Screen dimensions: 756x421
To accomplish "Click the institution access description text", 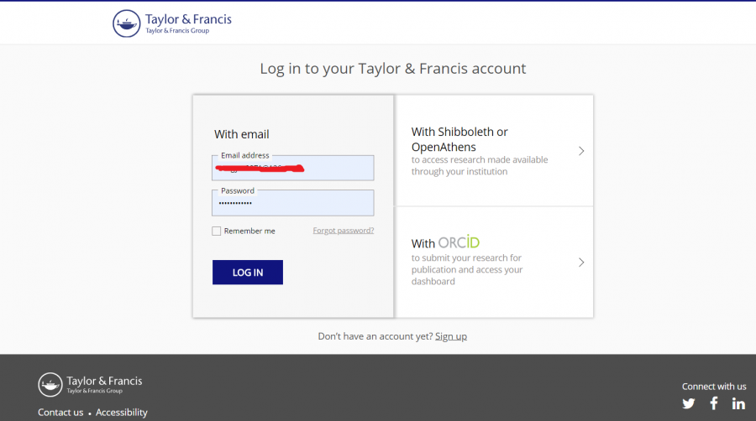I will [x=479, y=165].
